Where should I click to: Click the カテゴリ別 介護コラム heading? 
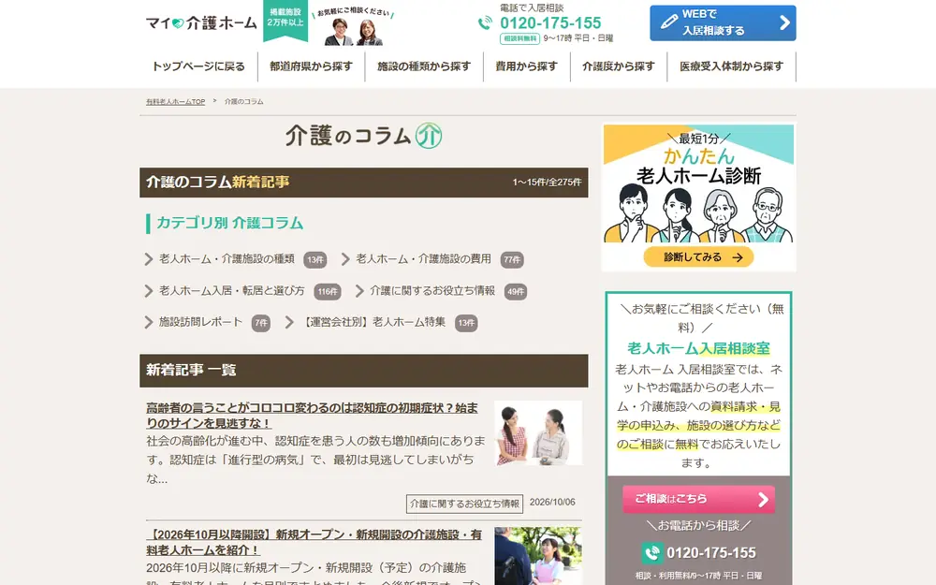(230, 223)
